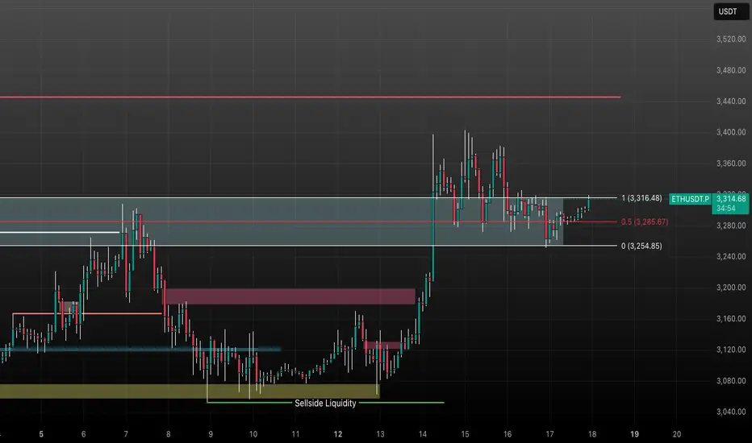Click the 3,520.00 price axis label
The width and height of the screenshot is (752, 443).
pos(731,39)
